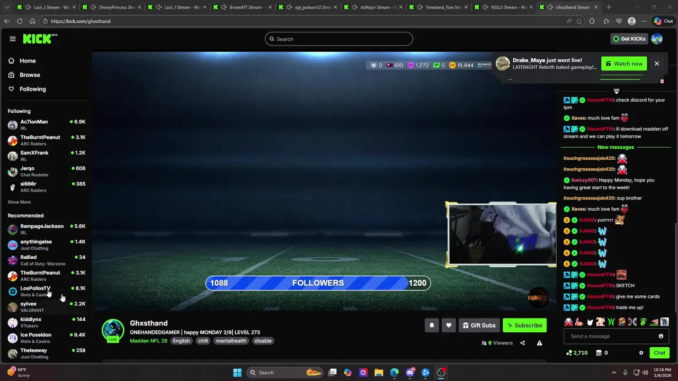Open a new browser tab

[609, 7]
